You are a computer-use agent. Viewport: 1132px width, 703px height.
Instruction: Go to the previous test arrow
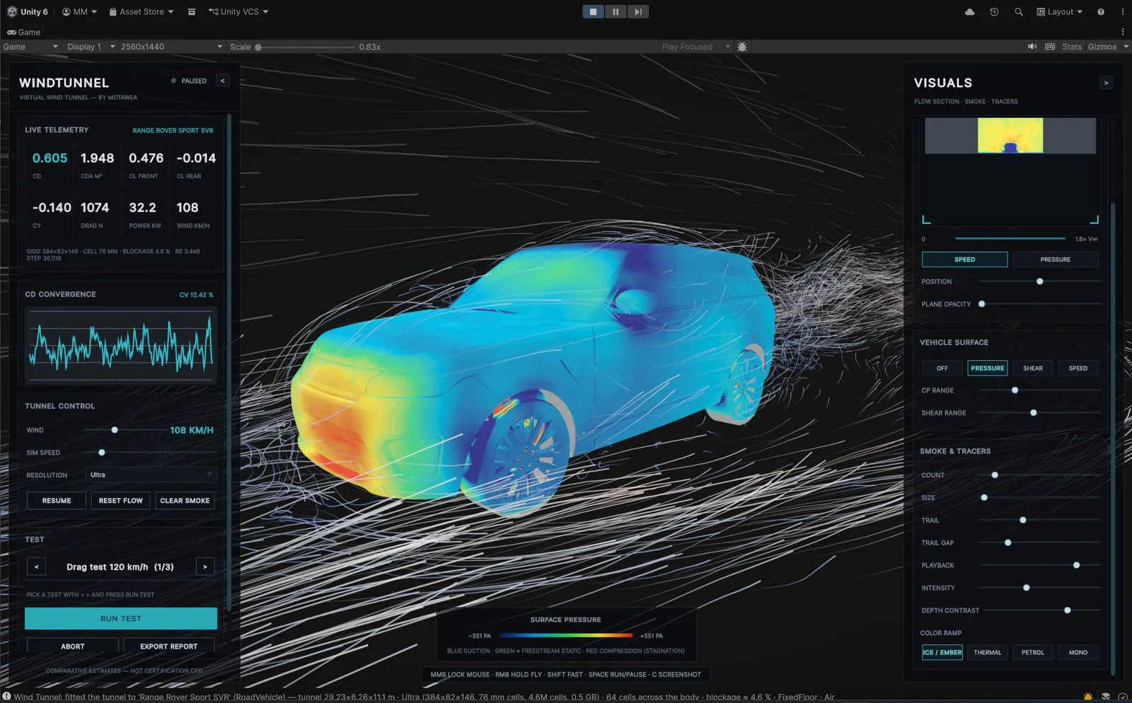(x=37, y=567)
